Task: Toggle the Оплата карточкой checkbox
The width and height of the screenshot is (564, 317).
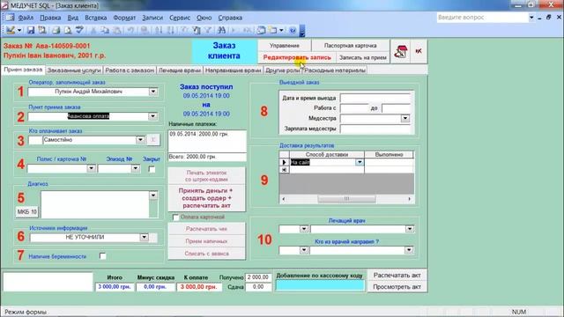Action: coord(175,217)
